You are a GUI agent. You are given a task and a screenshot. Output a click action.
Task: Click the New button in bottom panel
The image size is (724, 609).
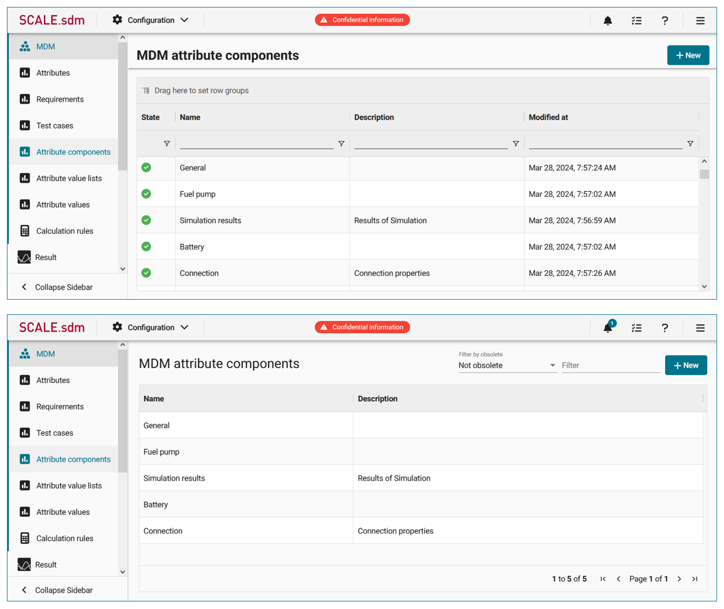[686, 365]
